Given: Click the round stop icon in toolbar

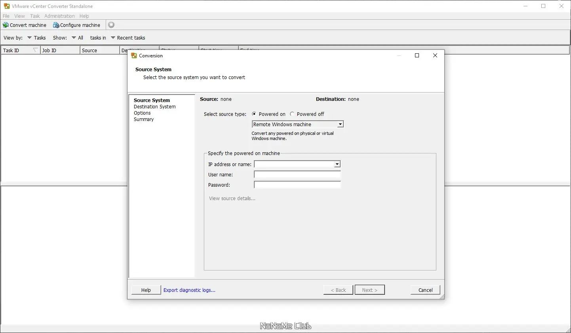Looking at the screenshot, I should pyautogui.click(x=111, y=25).
